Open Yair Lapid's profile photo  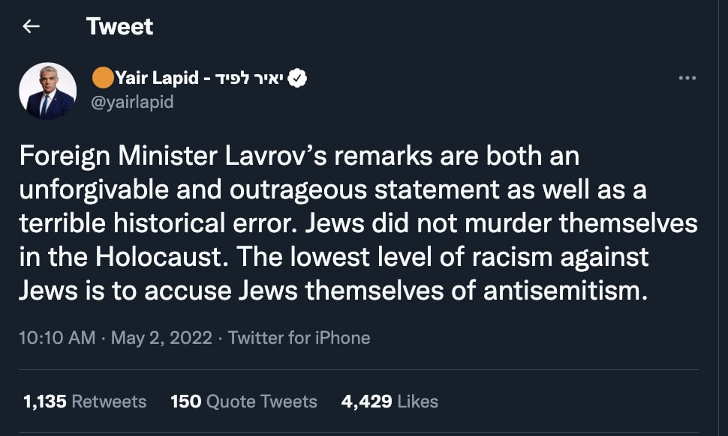pos(48,91)
